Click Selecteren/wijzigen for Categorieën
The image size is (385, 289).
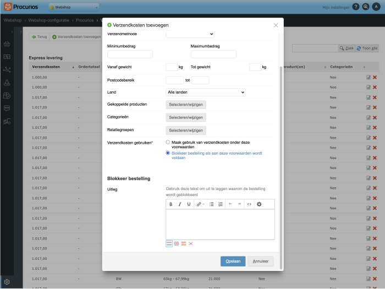pyautogui.click(x=186, y=118)
